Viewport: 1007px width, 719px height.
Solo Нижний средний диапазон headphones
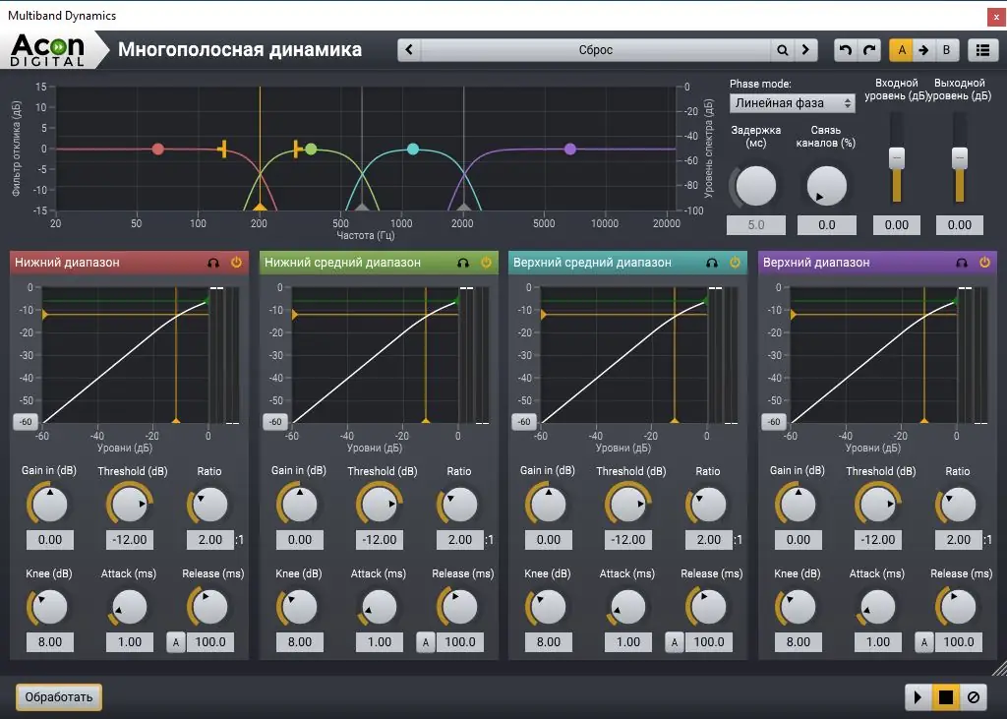[x=462, y=263]
